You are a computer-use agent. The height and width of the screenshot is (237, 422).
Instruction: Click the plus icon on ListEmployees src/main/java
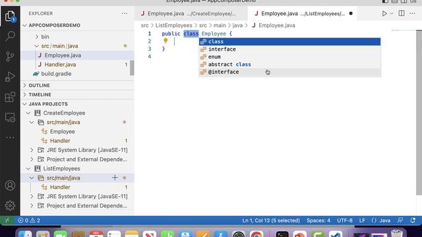pos(115,178)
